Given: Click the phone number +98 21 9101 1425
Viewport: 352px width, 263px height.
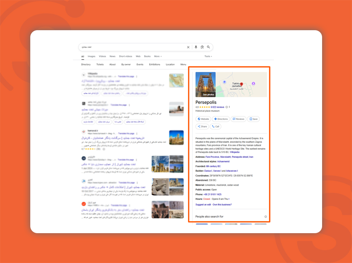Looking at the screenshot, I should point(212,195).
